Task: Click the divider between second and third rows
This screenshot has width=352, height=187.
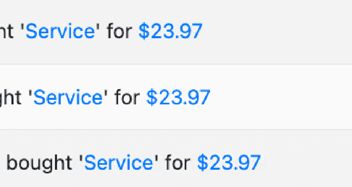Action: 176,129
